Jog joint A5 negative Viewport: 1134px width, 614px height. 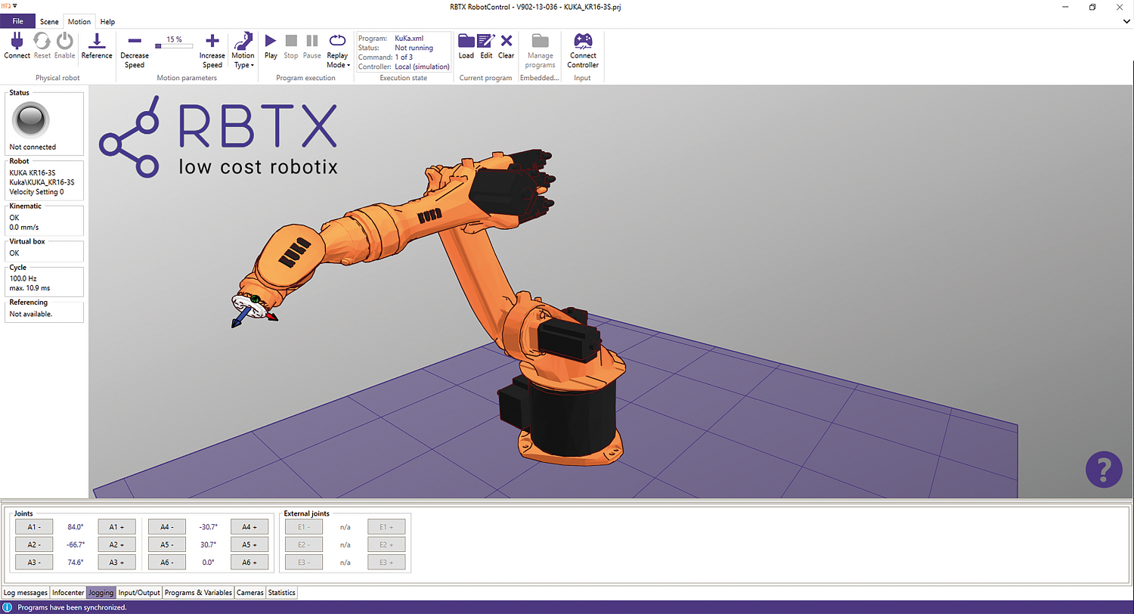pos(167,544)
